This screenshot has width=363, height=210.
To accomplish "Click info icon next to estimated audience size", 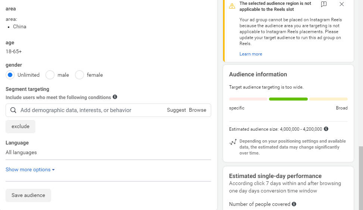I will click(326, 129).
